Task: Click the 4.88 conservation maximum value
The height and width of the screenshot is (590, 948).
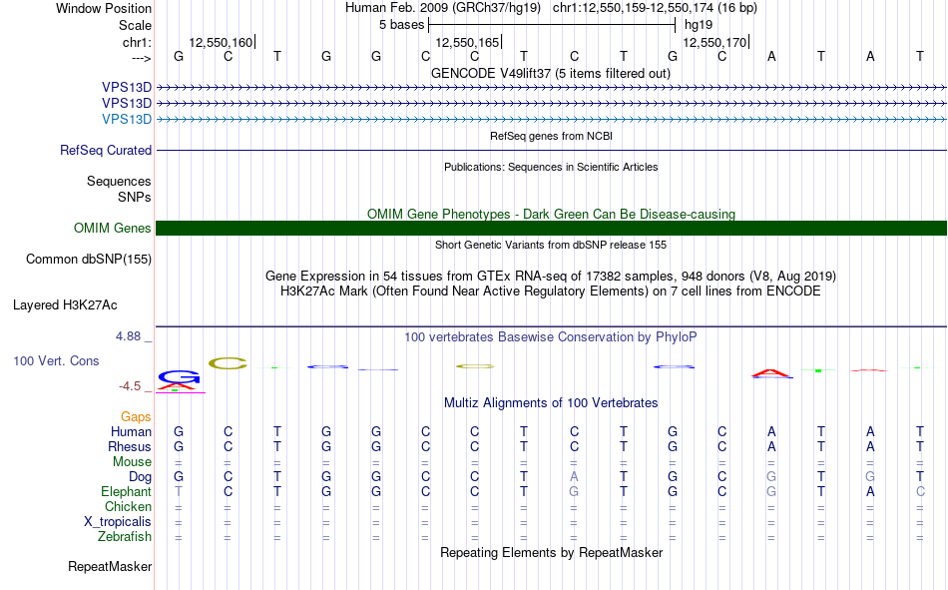Action: [128, 336]
